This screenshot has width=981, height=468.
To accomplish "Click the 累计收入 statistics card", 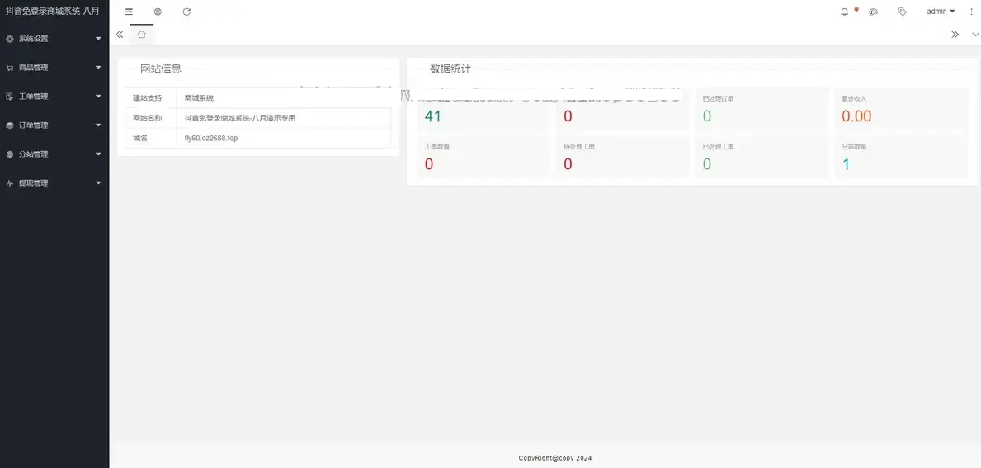I will 899,109.
